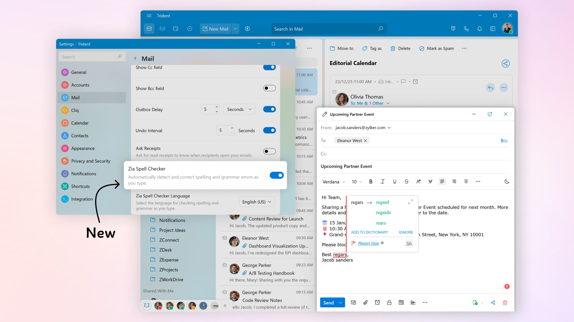Image resolution: width=574 pixels, height=322 pixels.
Task: Click the share icon beside Editorial Calendar
Action: [506, 64]
